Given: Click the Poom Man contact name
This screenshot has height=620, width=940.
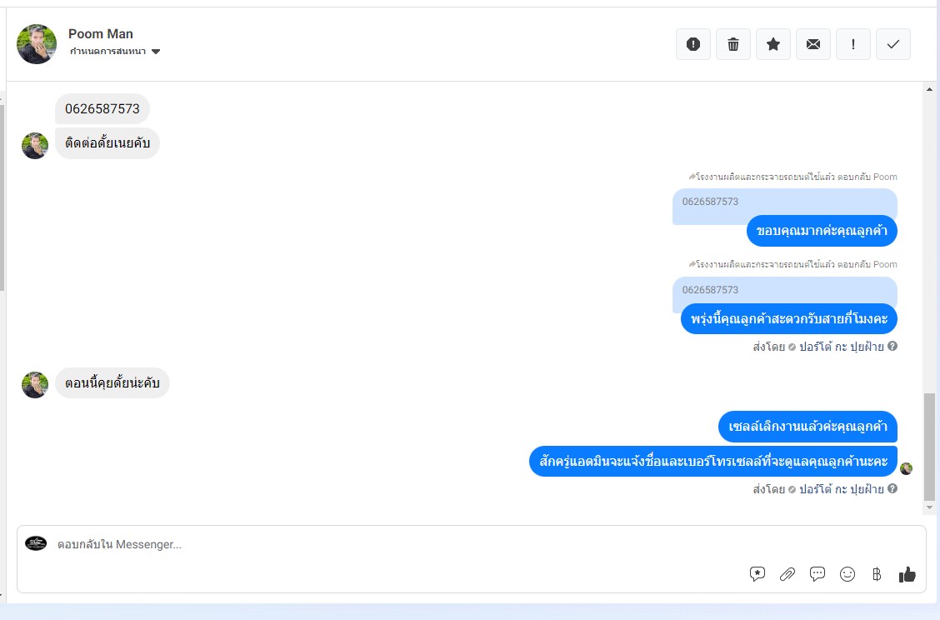Looking at the screenshot, I should click(101, 33).
